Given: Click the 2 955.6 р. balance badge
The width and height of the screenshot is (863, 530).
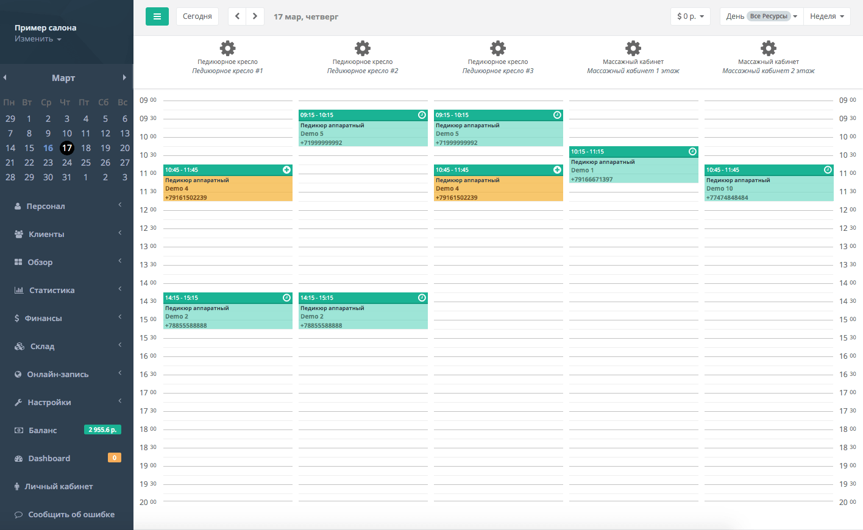Looking at the screenshot, I should pos(102,430).
